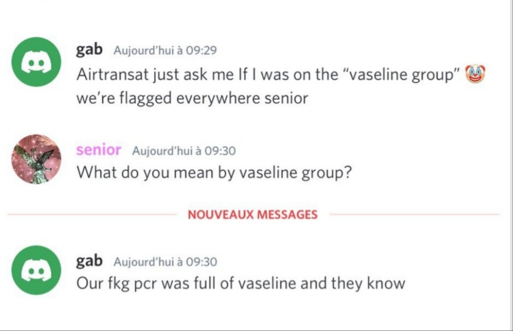The width and height of the screenshot is (513, 331).
Task: Click the red line right of NOUVEAUX MESSAGES
Action: click(415, 214)
